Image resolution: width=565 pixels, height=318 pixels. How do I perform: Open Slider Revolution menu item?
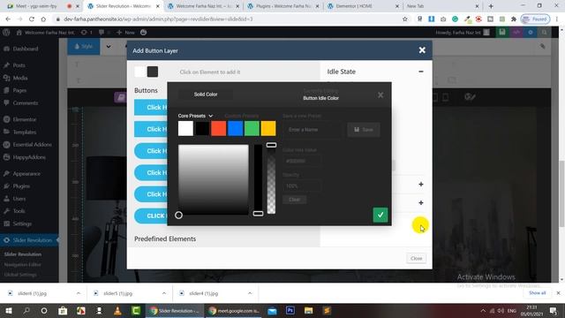[x=32, y=240]
